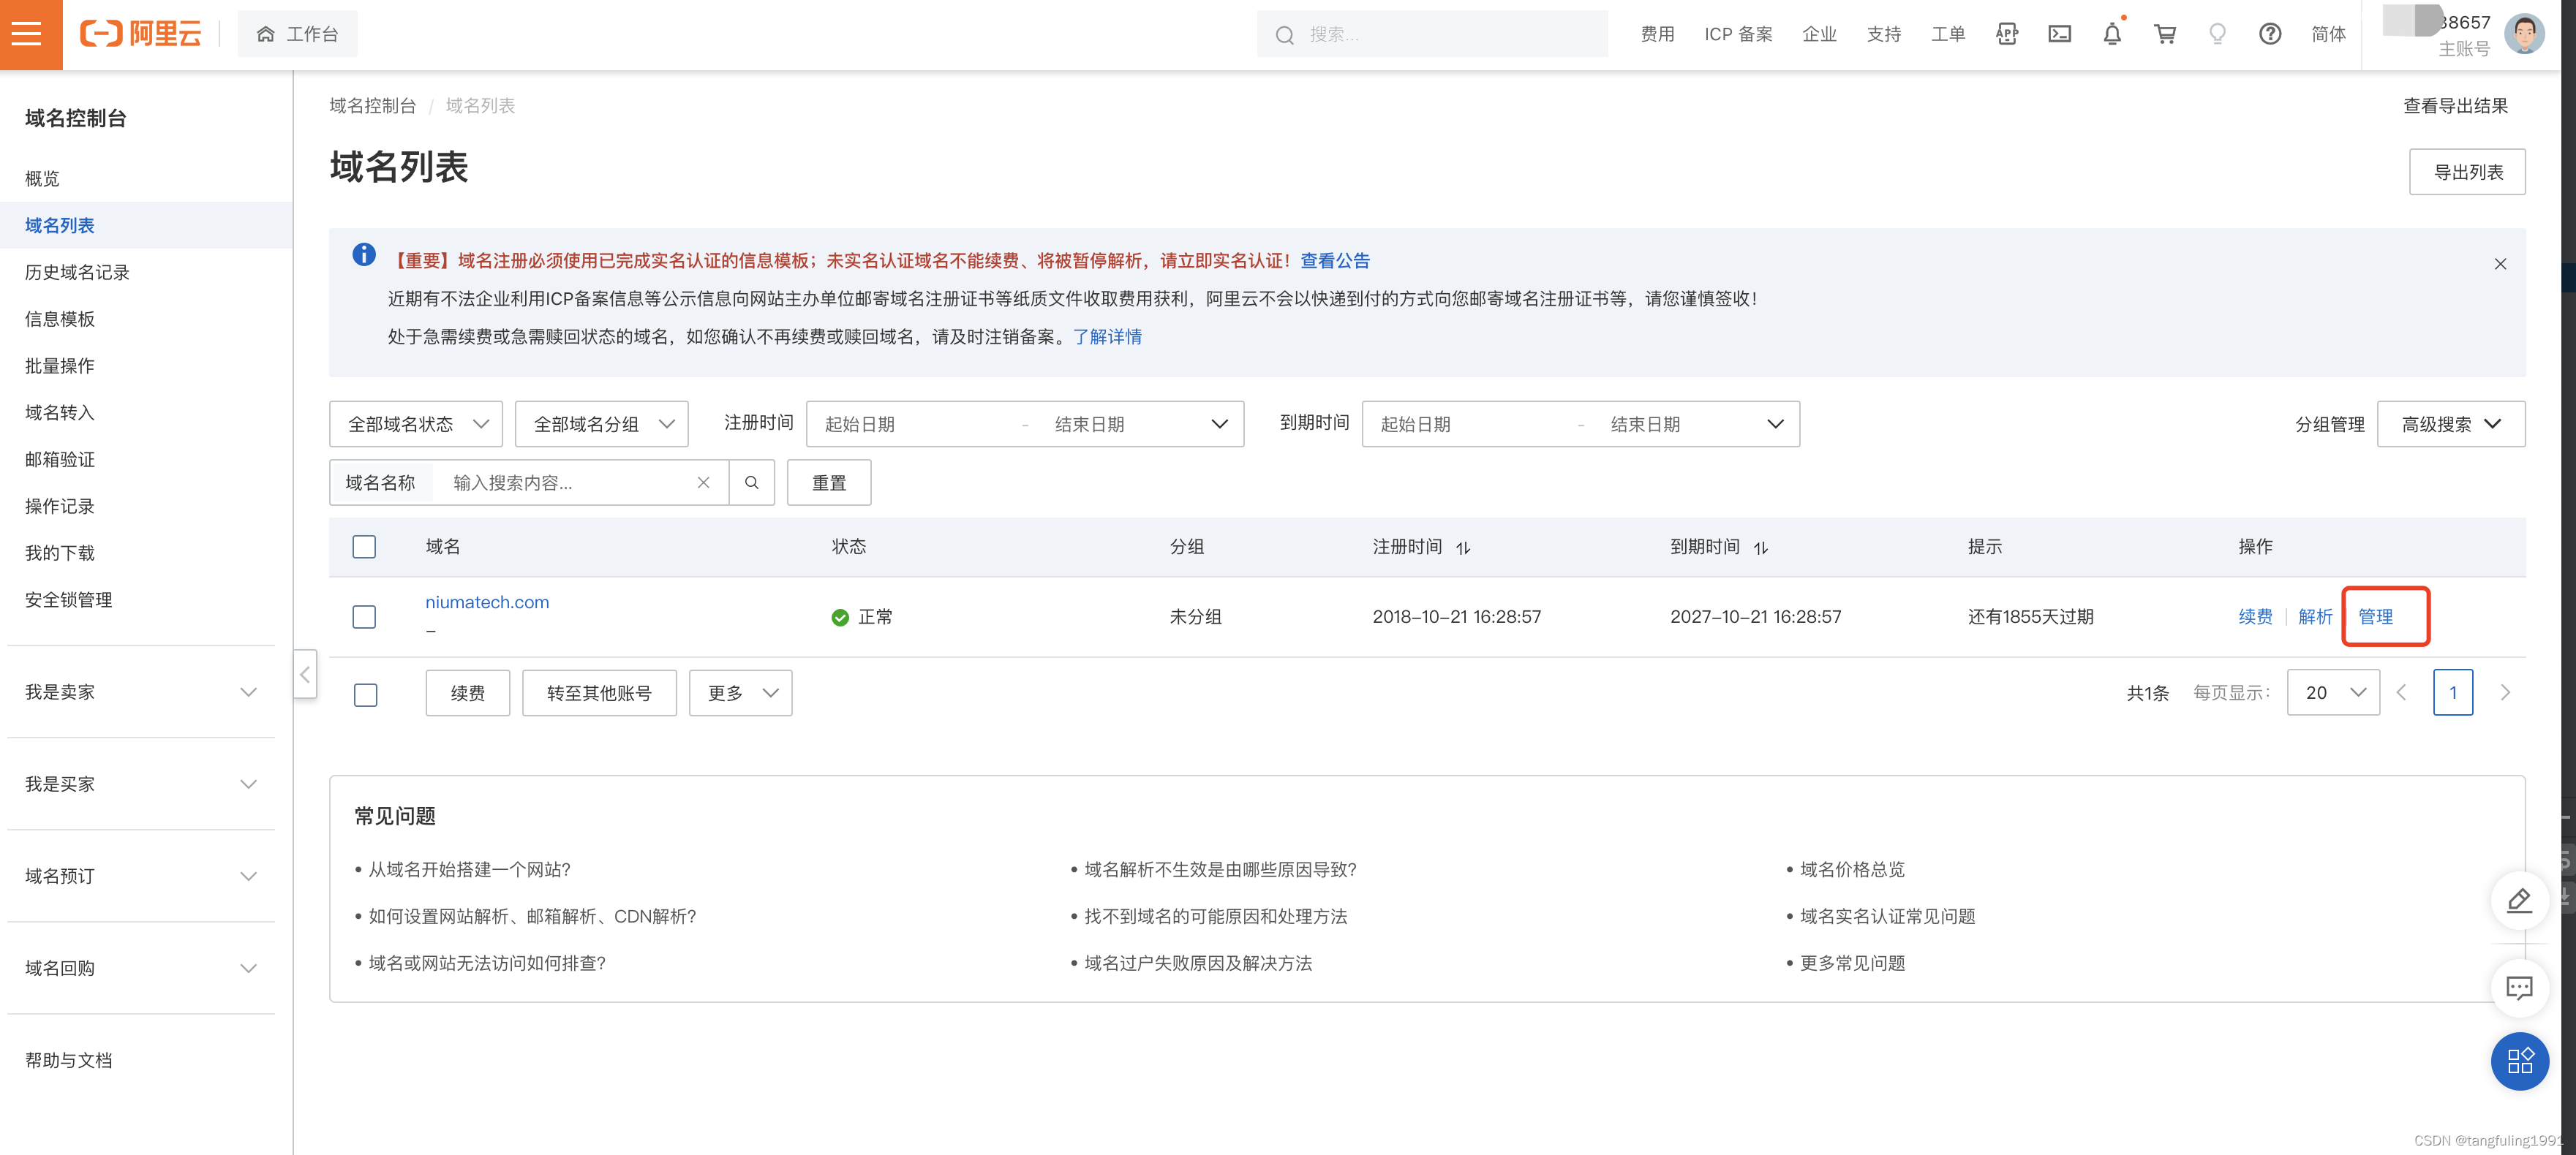Switch language via 简体

(x=2328, y=34)
